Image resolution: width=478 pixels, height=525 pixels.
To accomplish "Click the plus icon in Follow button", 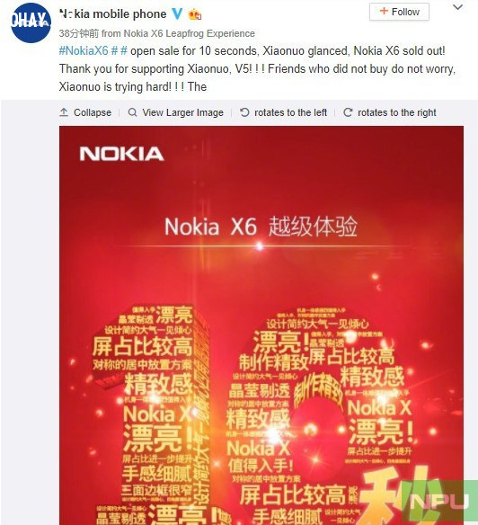I will pyautogui.click(x=384, y=12).
